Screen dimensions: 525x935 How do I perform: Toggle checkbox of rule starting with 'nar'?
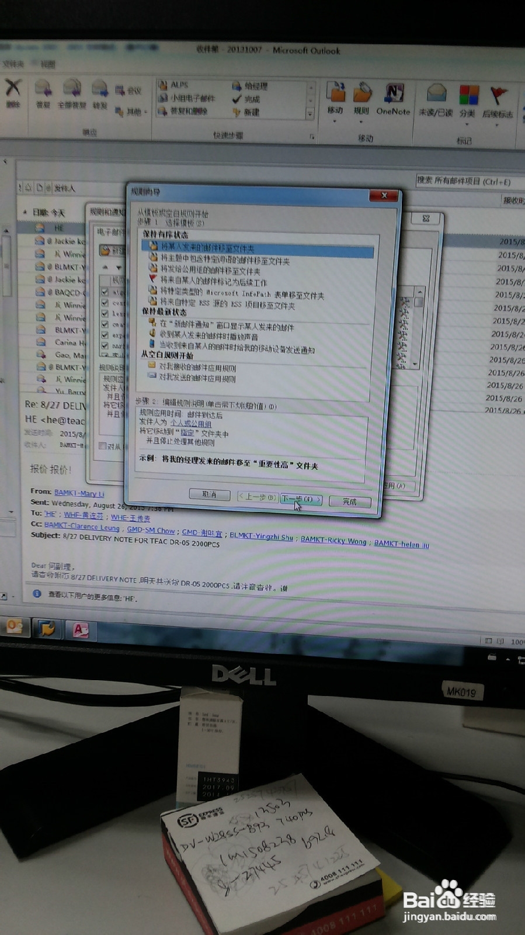105,346
